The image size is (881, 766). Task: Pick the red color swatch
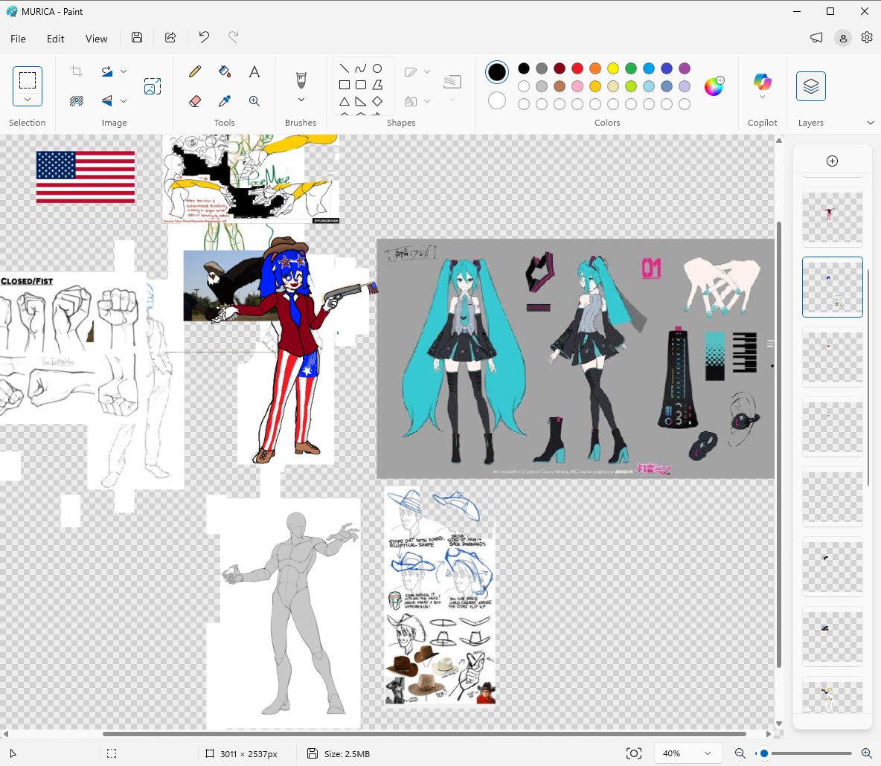pyautogui.click(x=577, y=68)
